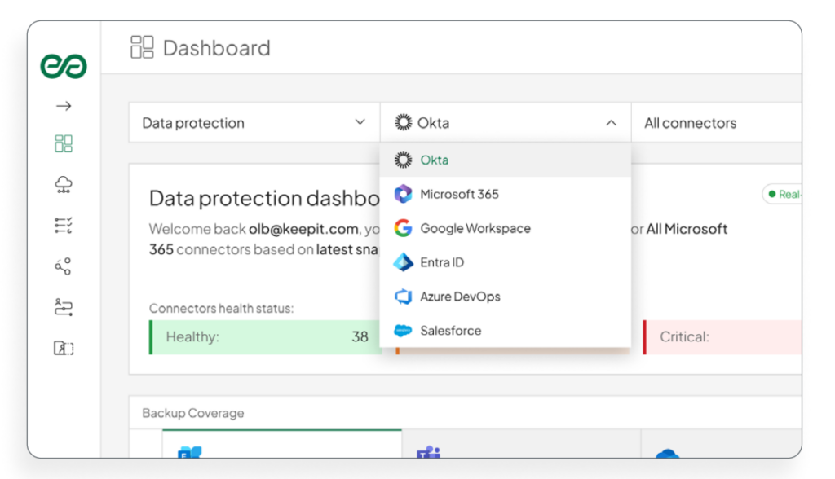This screenshot has width=835, height=479.
Task: Open Dashboard grid icon in sidebar
Action: coord(64,144)
